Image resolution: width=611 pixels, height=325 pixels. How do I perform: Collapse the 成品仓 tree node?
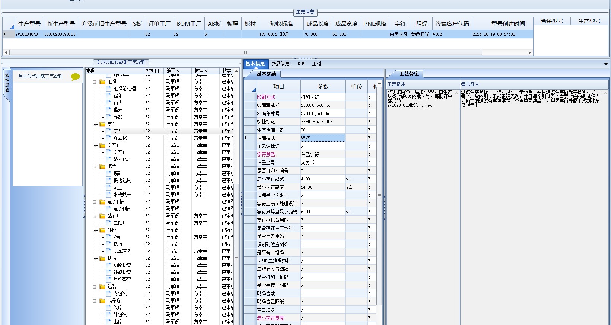(x=95, y=300)
